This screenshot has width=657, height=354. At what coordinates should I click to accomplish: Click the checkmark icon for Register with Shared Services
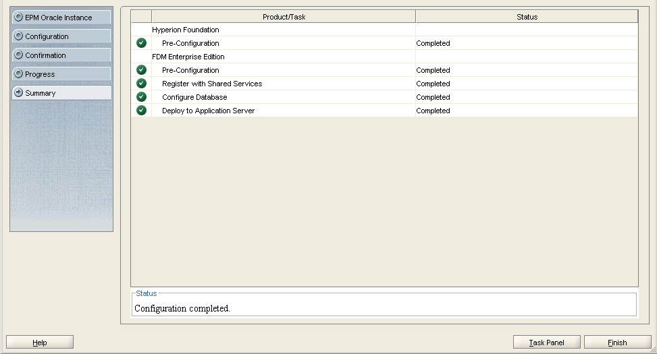tap(142, 83)
